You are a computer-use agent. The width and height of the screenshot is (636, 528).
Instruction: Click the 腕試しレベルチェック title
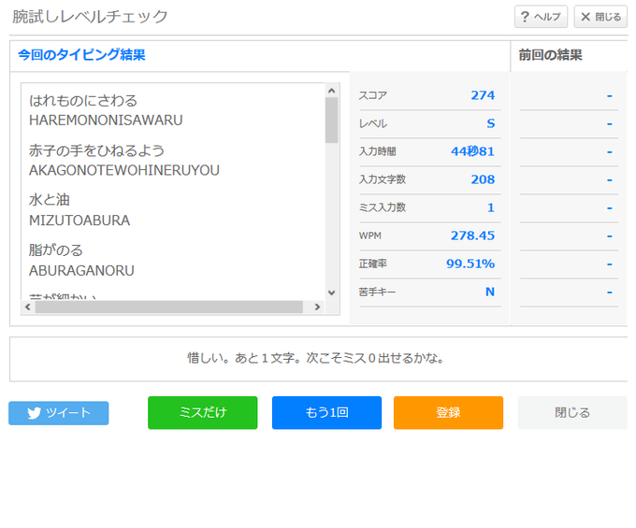point(90,17)
